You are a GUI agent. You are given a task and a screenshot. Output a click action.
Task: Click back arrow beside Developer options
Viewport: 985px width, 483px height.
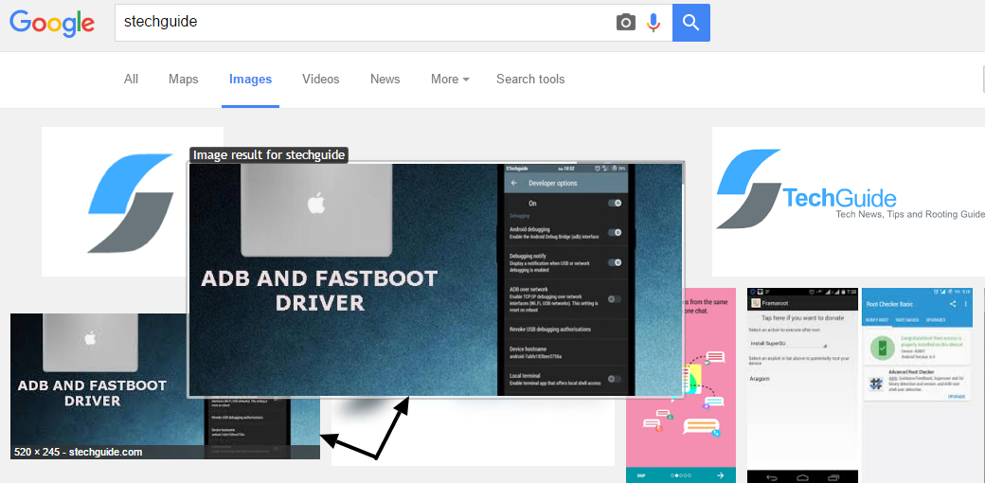click(513, 182)
